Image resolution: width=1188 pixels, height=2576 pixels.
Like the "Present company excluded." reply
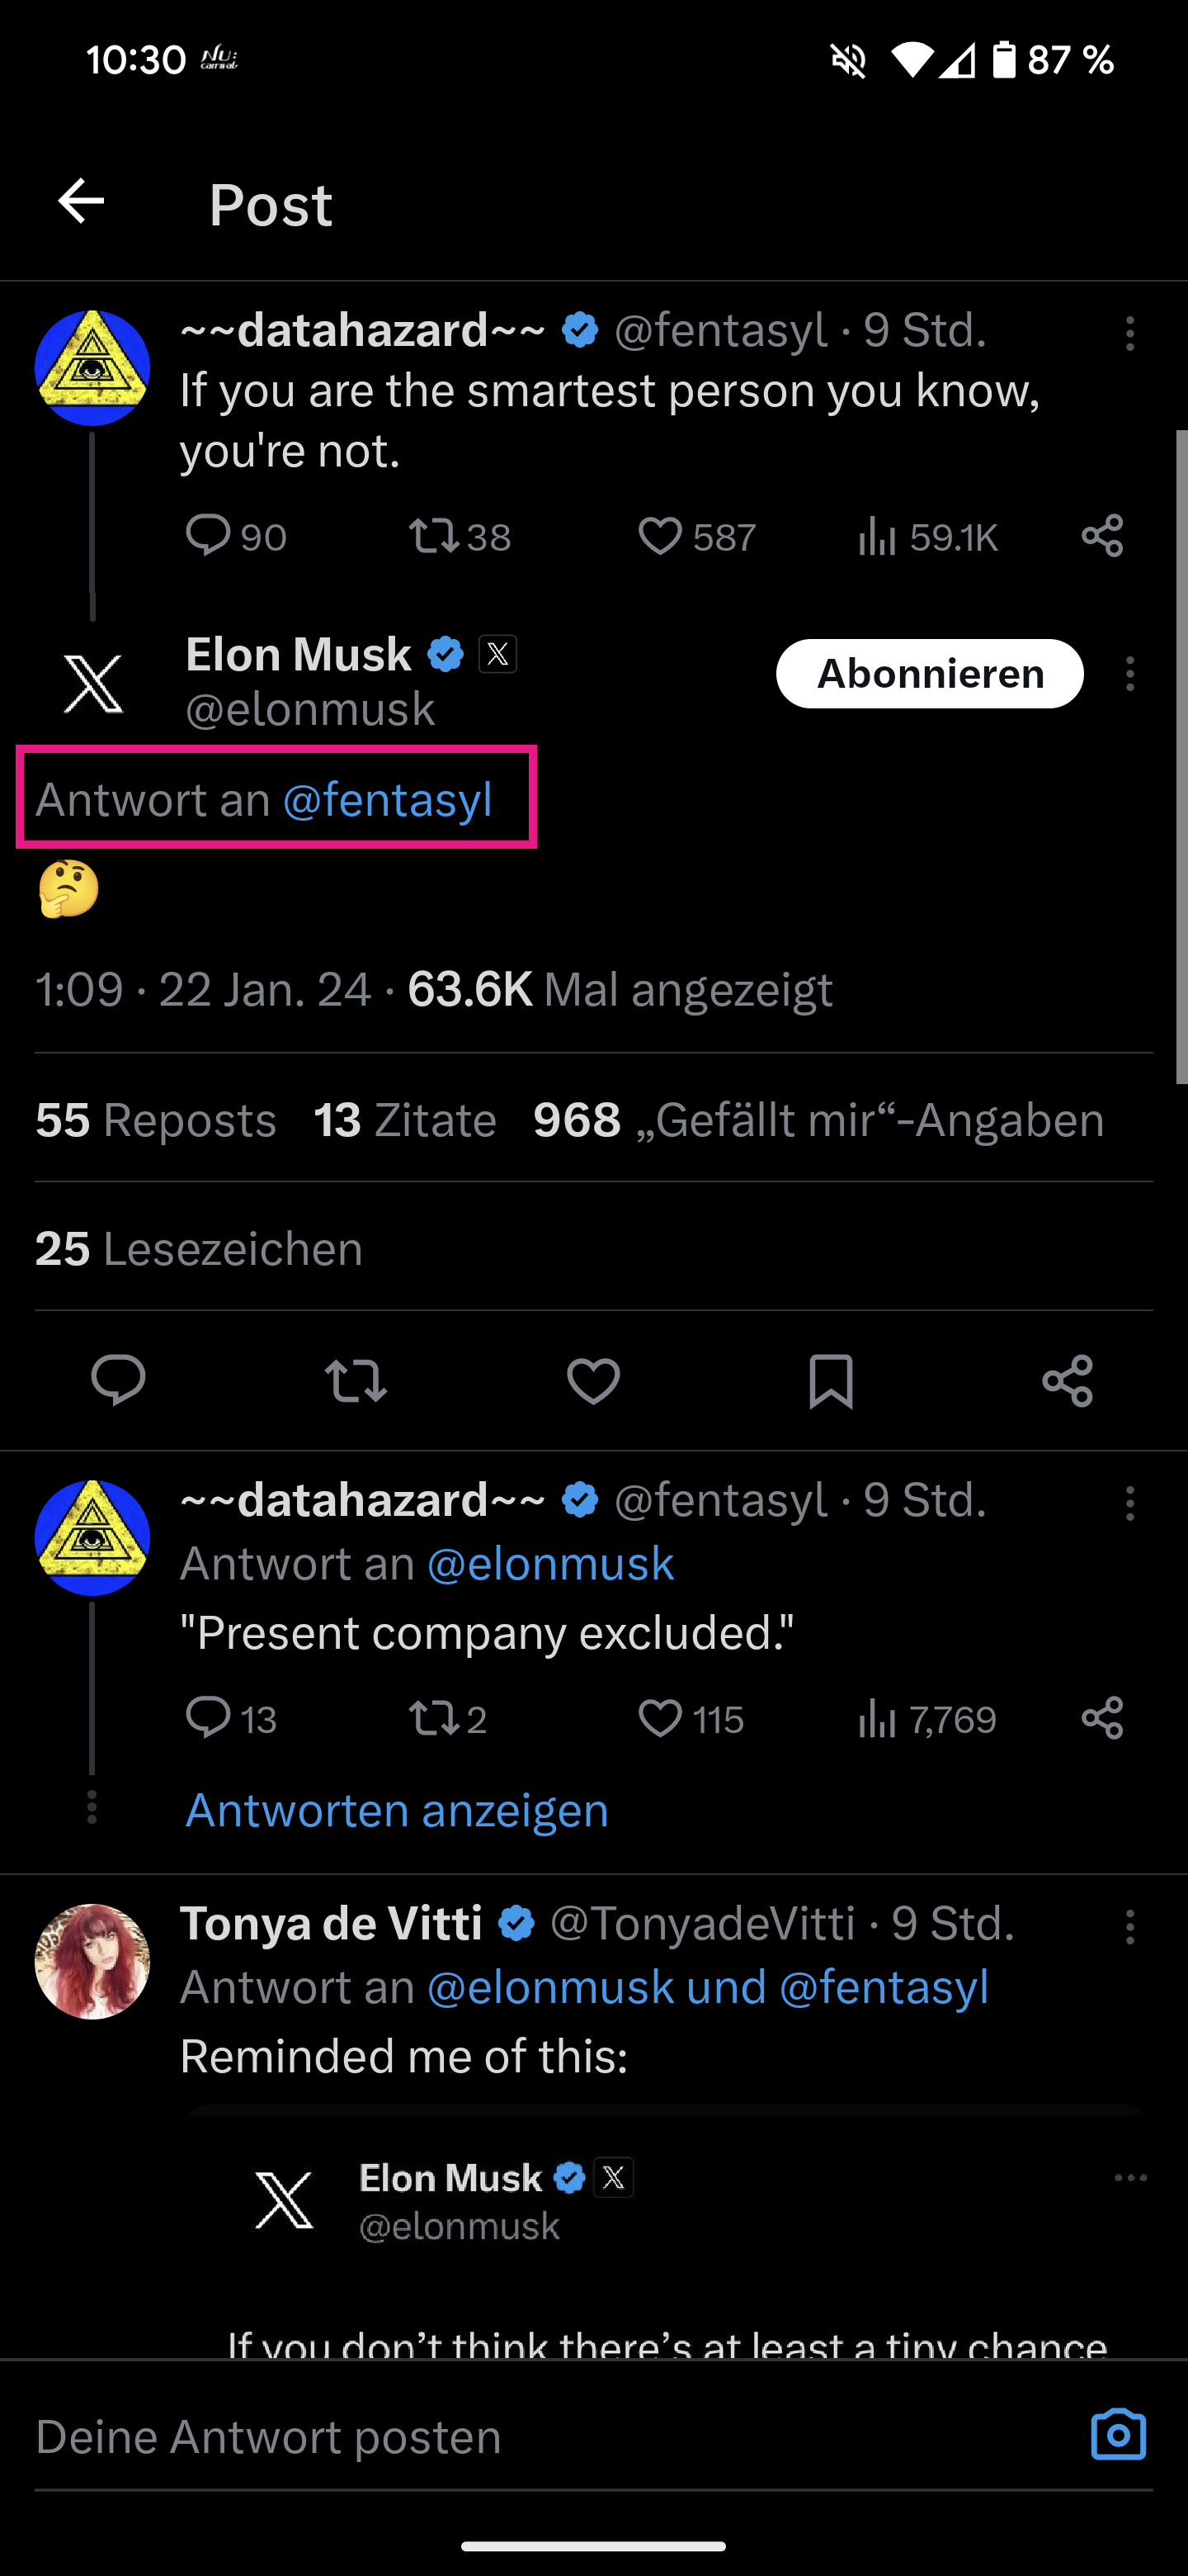[661, 1719]
